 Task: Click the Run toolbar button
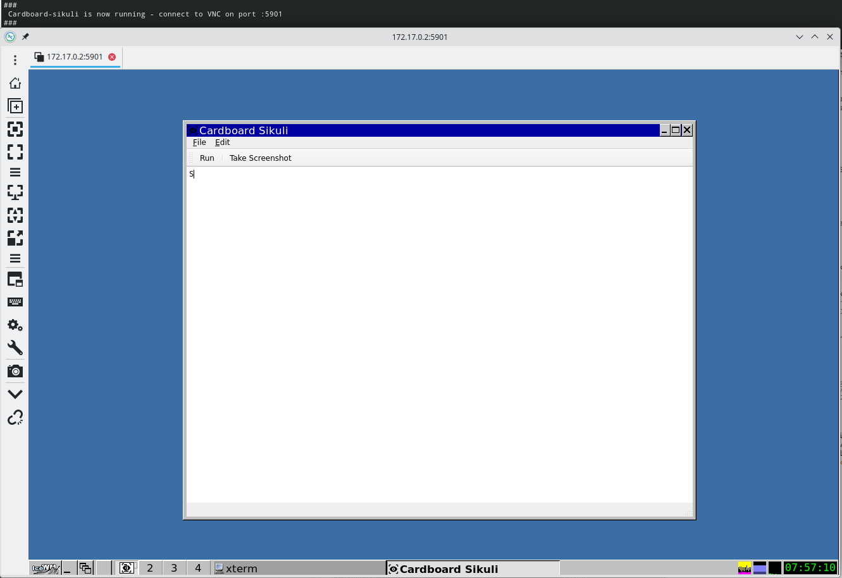(x=207, y=158)
